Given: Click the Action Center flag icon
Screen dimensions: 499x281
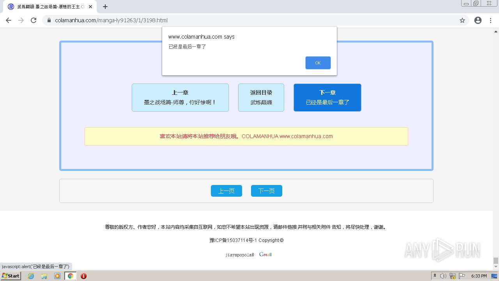Looking at the screenshot, I should (462, 276).
